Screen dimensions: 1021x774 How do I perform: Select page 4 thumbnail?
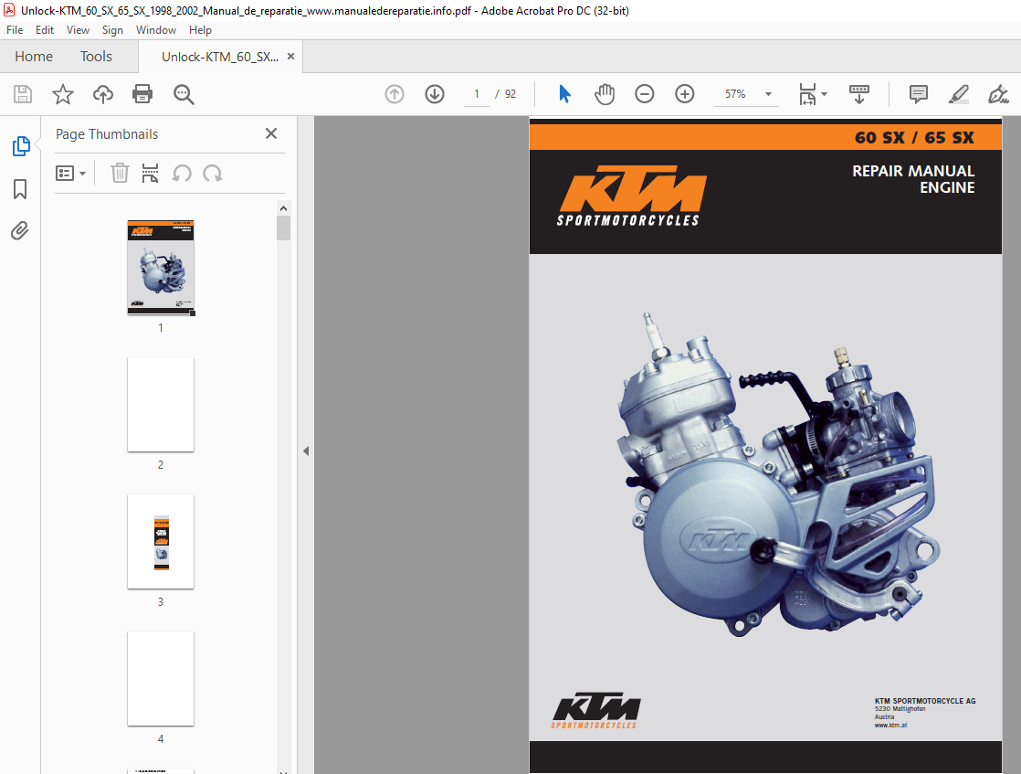click(161, 678)
